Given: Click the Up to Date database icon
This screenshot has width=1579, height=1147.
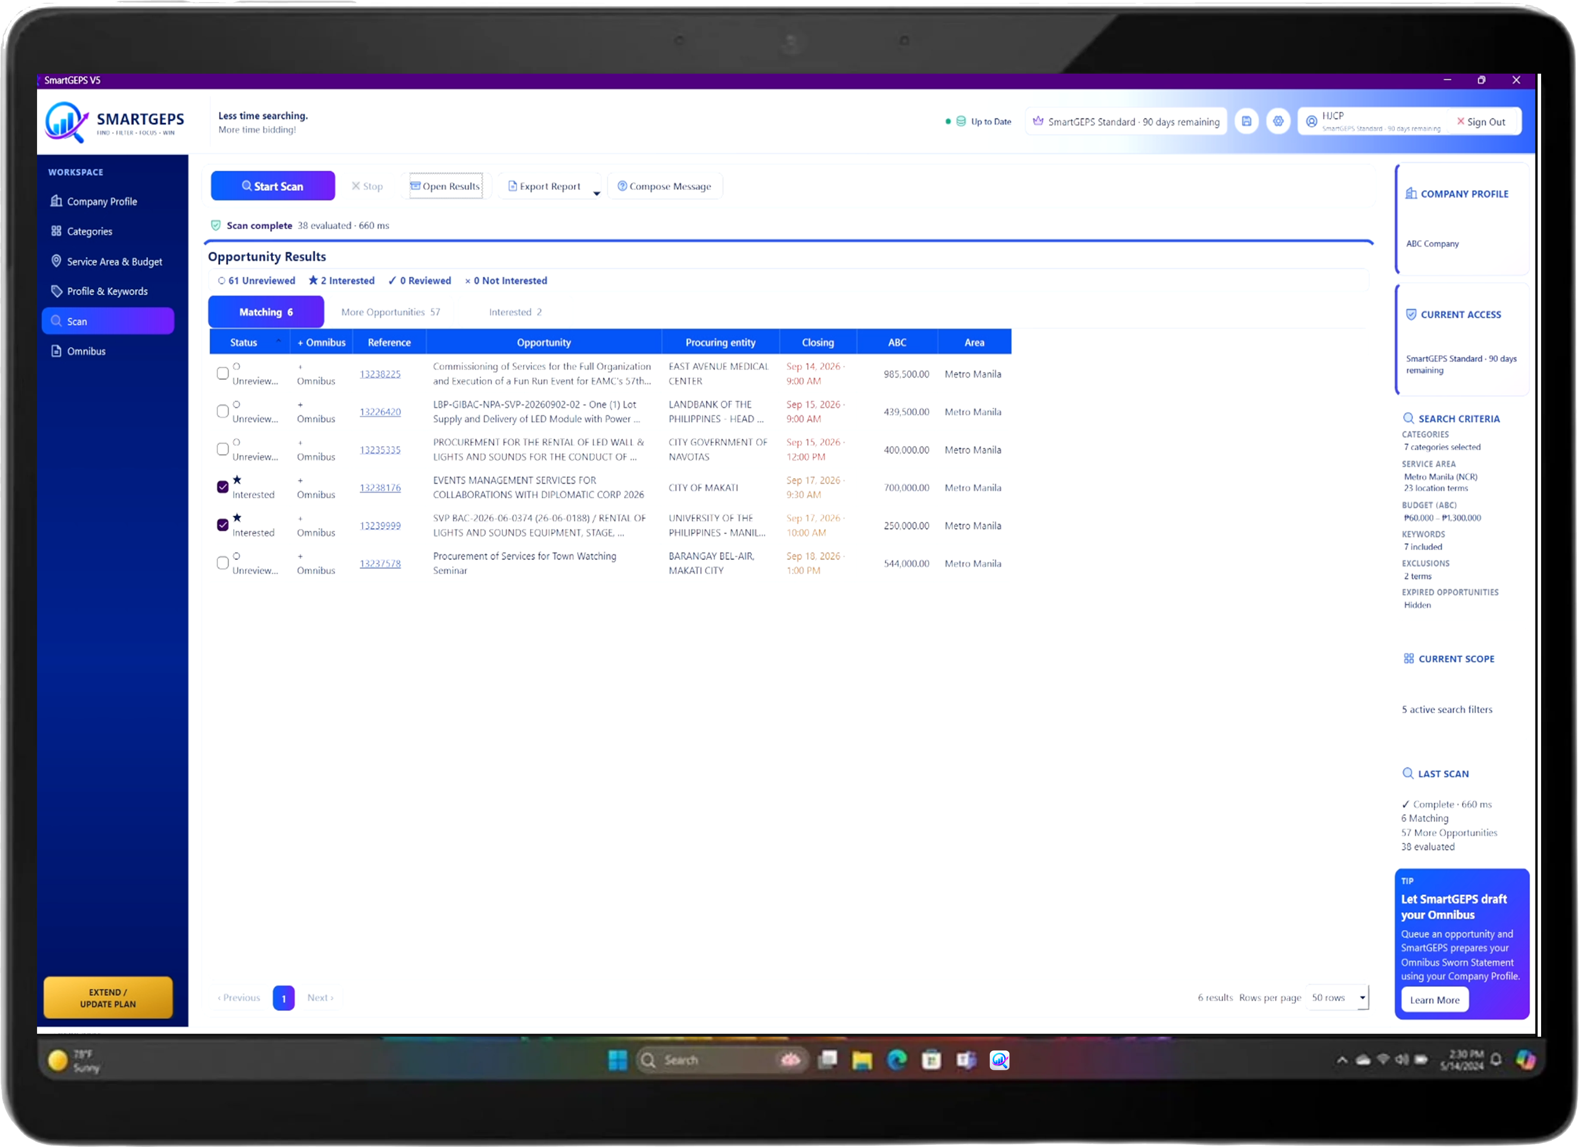Looking at the screenshot, I should click(961, 121).
